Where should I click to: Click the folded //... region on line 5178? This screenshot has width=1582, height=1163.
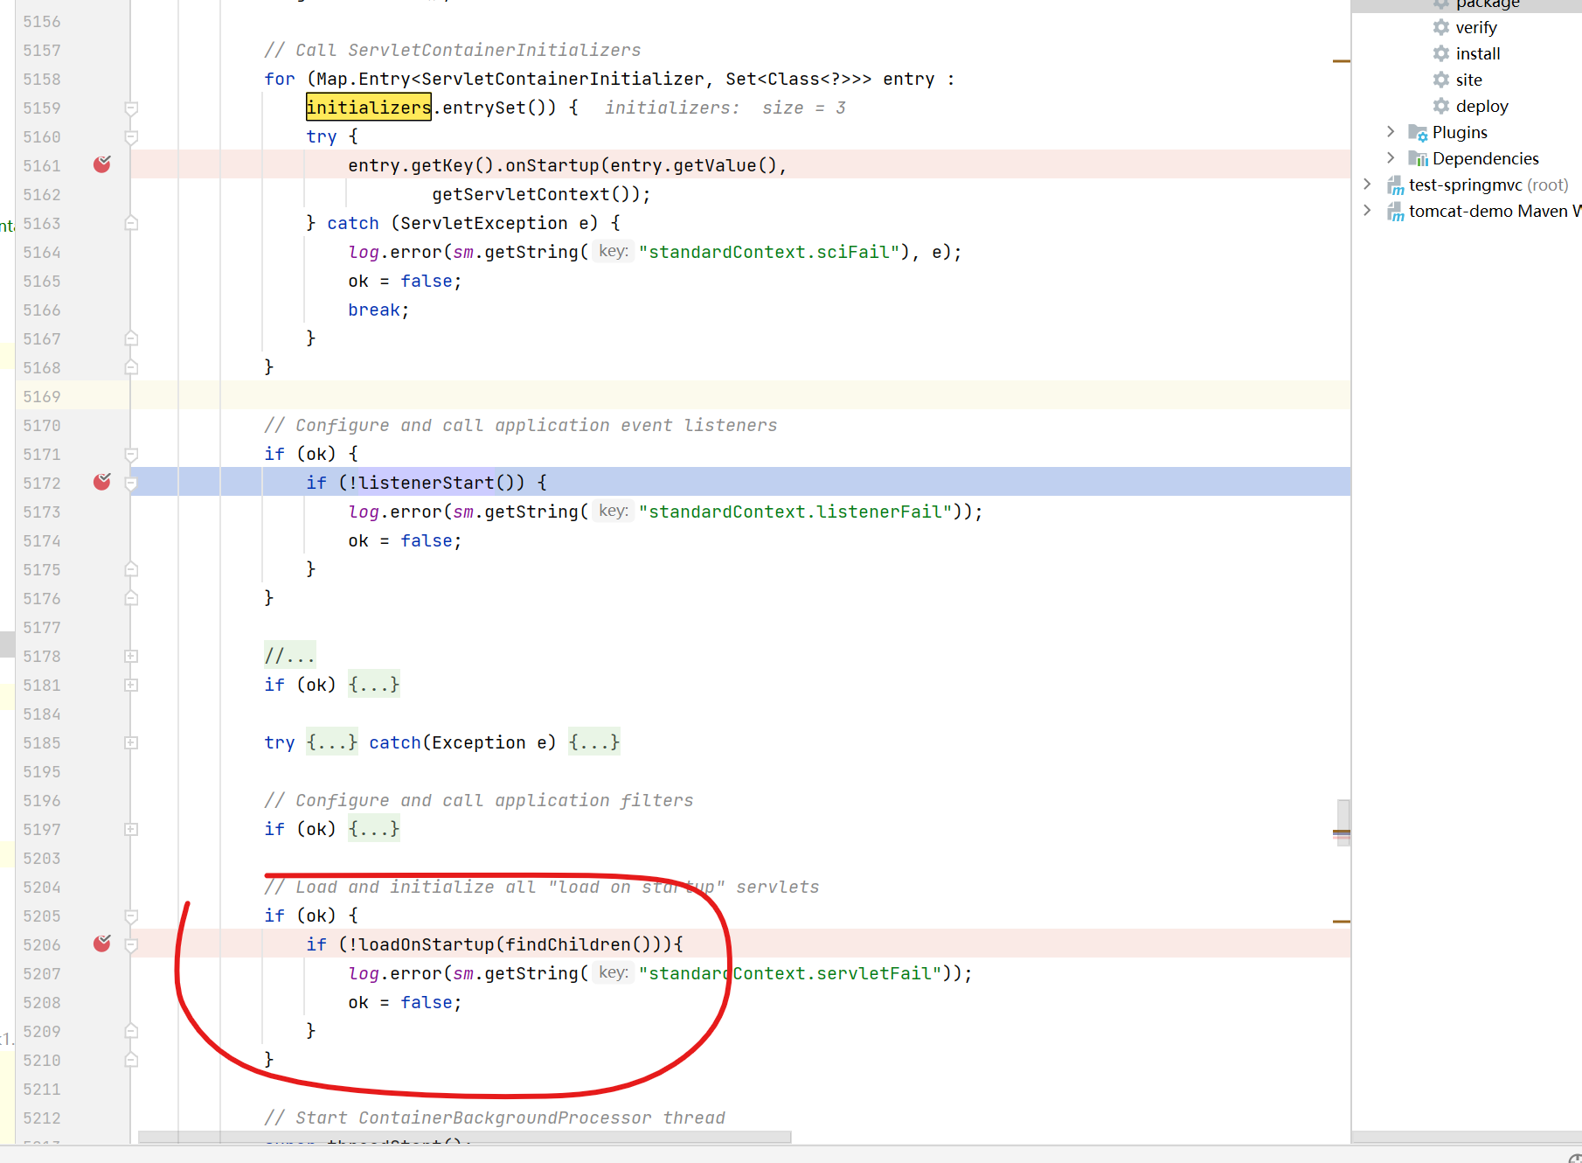(289, 655)
